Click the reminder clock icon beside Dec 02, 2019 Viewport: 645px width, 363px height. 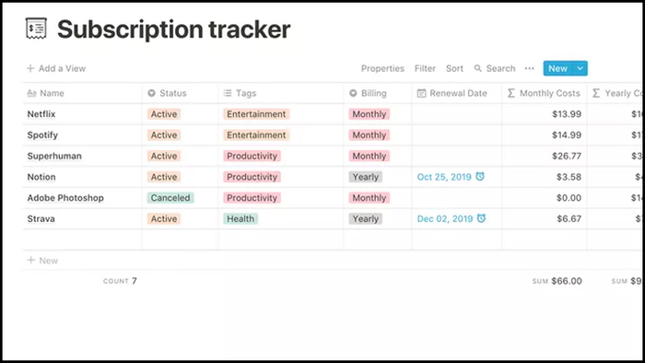tap(481, 218)
